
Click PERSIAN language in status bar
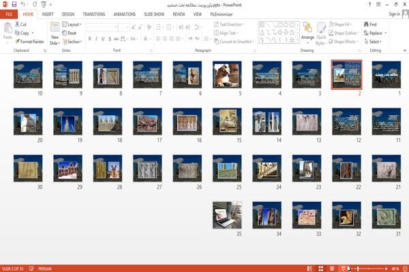(x=45, y=269)
